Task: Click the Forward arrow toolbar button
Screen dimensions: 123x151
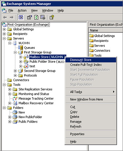Action: [12, 17]
